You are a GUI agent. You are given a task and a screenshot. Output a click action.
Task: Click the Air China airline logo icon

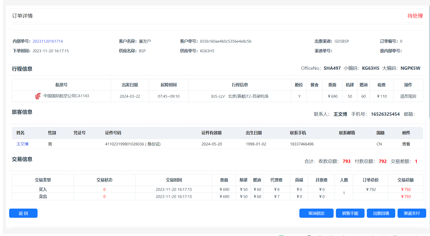[x=38, y=96]
